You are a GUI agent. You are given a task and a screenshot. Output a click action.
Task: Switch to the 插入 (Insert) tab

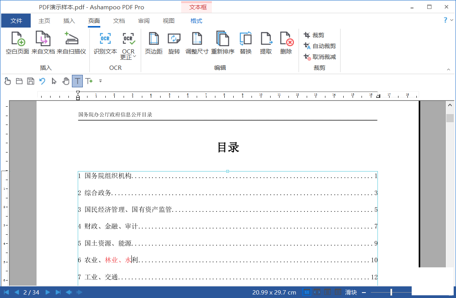(x=69, y=21)
